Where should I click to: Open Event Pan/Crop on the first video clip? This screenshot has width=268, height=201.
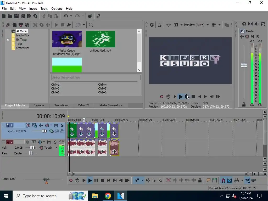[72, 129]
